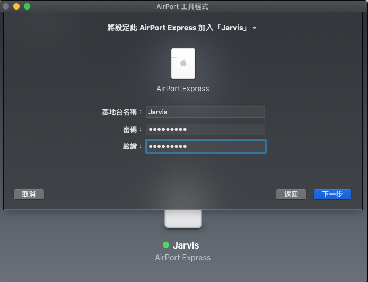Click the 取消 cancel button
368x282 pixels.
tap(29, 194)
